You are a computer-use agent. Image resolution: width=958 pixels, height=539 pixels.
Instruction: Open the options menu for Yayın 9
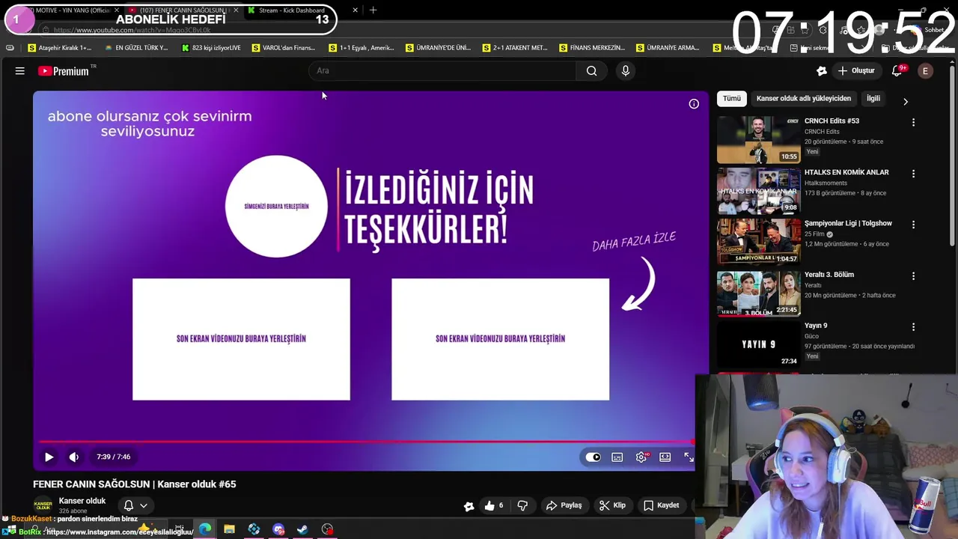[913, 327]
